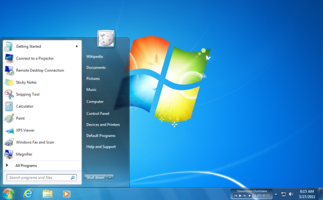Click the volume speaker icon
323x200 pixels.
pos(291,194)
